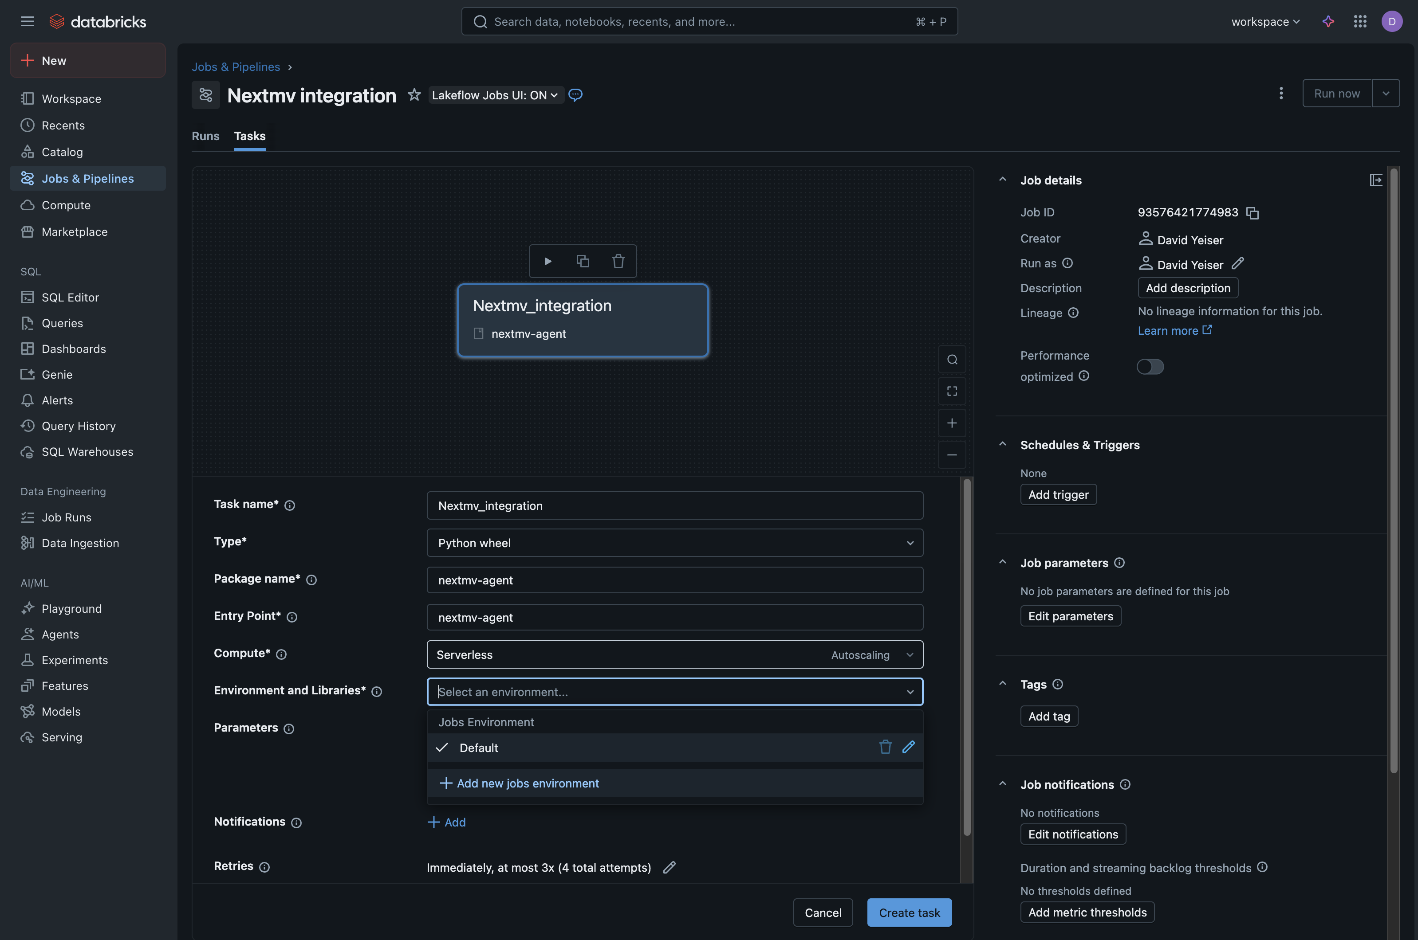The image size is (1418, 940).
Task: Edit the Run as user with pencil icon
Action: [1238, 263]
